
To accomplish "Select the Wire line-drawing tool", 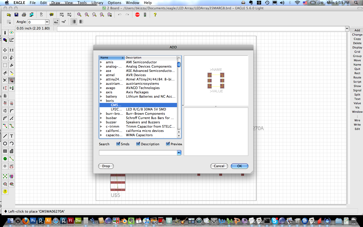I will [5, 136].
